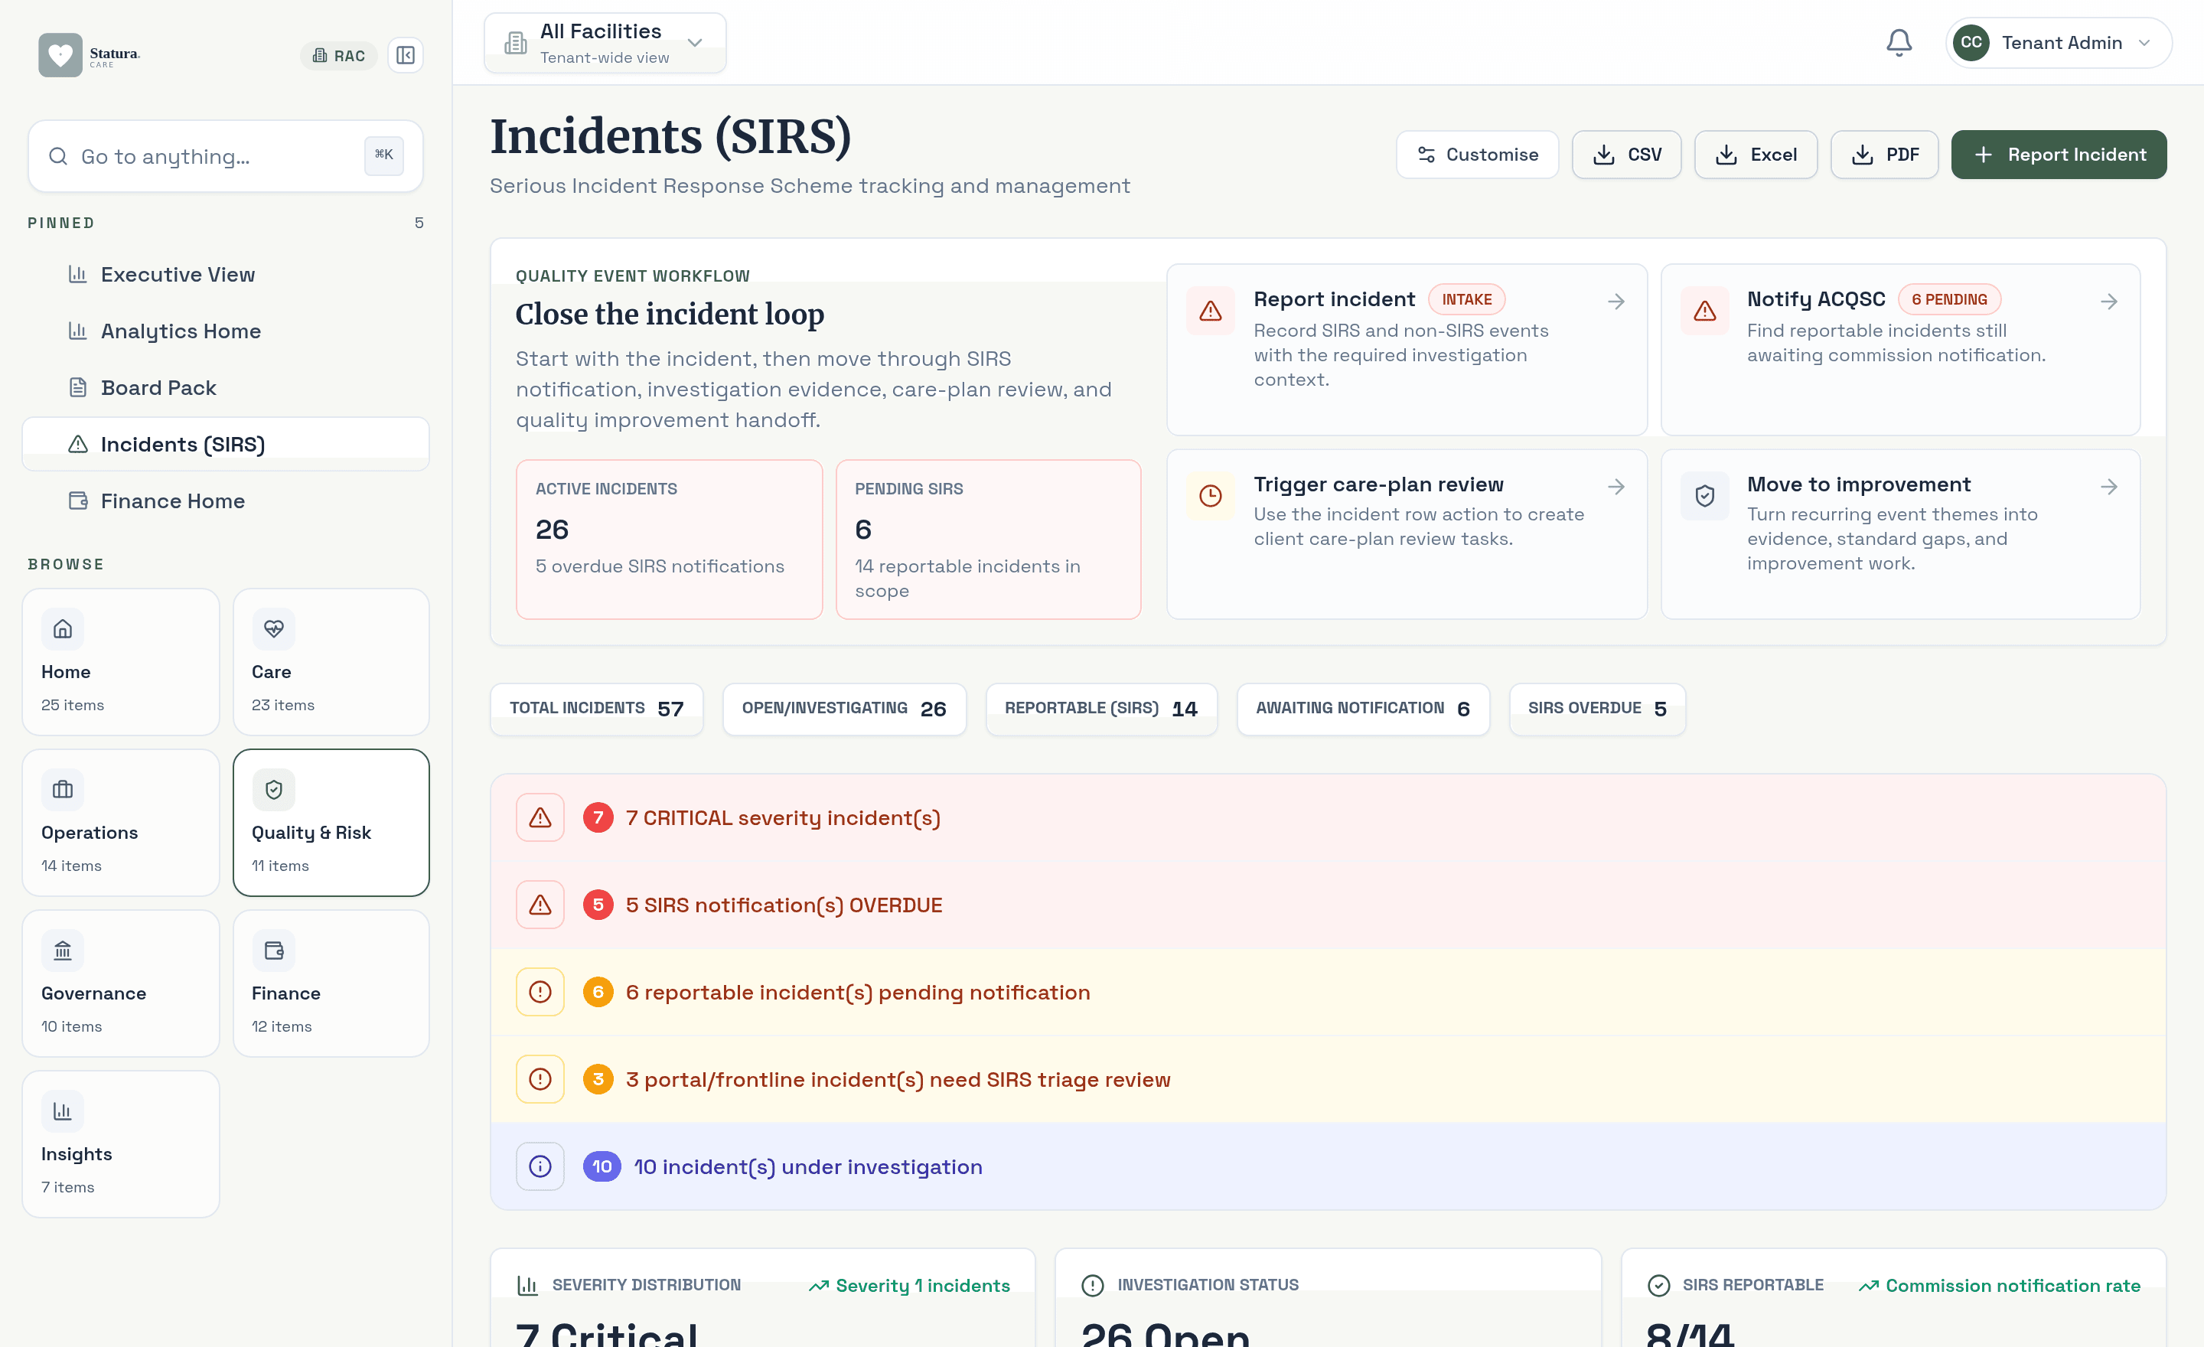Screen dimensions: 2204x1347
Task: Click the Finance wallet icon in Browse
Action: pos(272,951)
